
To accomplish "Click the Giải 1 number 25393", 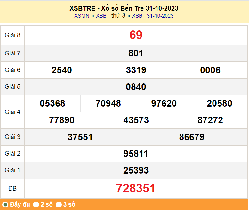I will click(x=136, y=170).
